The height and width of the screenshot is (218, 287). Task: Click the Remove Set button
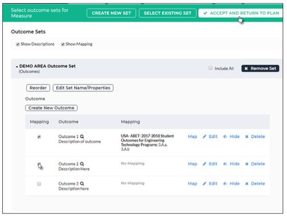(x=260, y=68)
